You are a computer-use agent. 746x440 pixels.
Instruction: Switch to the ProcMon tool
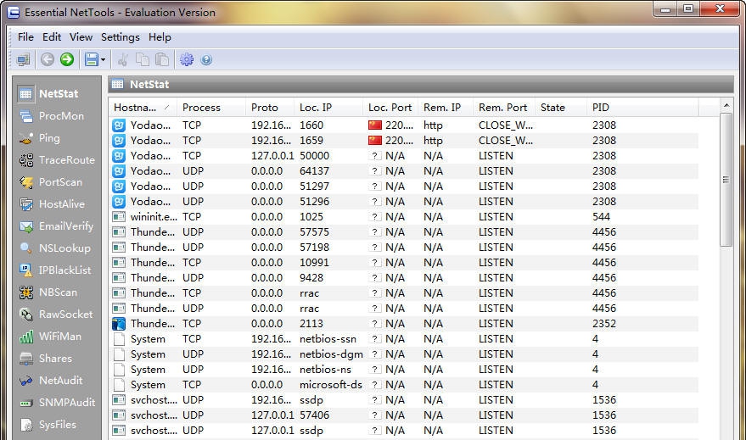click(x=60, y=116)
